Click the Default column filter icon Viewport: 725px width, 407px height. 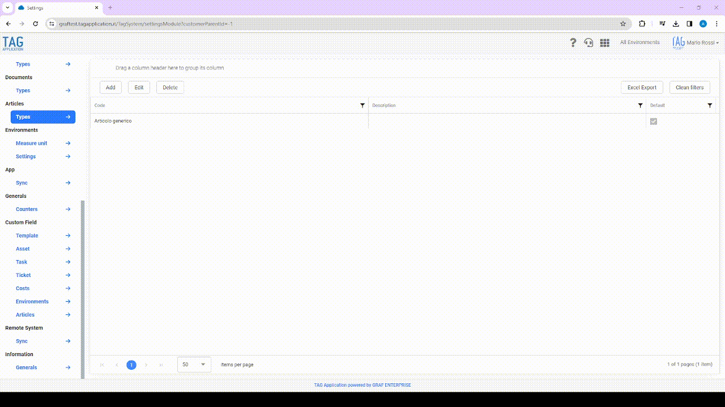[710, 106]
